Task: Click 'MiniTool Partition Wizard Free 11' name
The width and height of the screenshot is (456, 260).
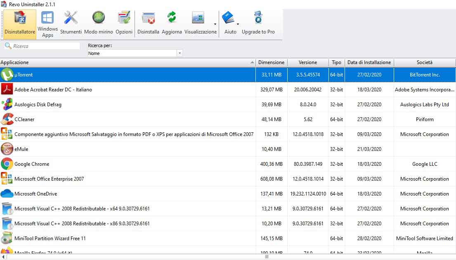Action: point(50,239)
